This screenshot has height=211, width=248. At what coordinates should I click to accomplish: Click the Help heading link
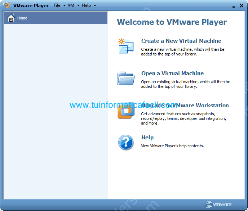147,138
